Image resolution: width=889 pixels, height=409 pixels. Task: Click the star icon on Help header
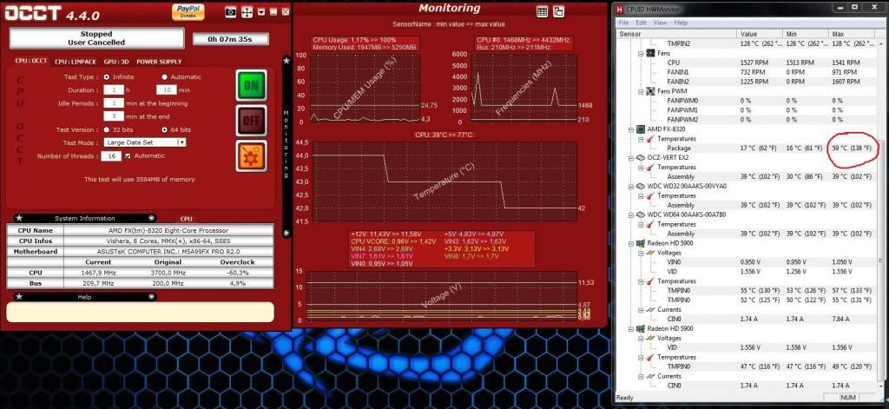coord(19,296)
